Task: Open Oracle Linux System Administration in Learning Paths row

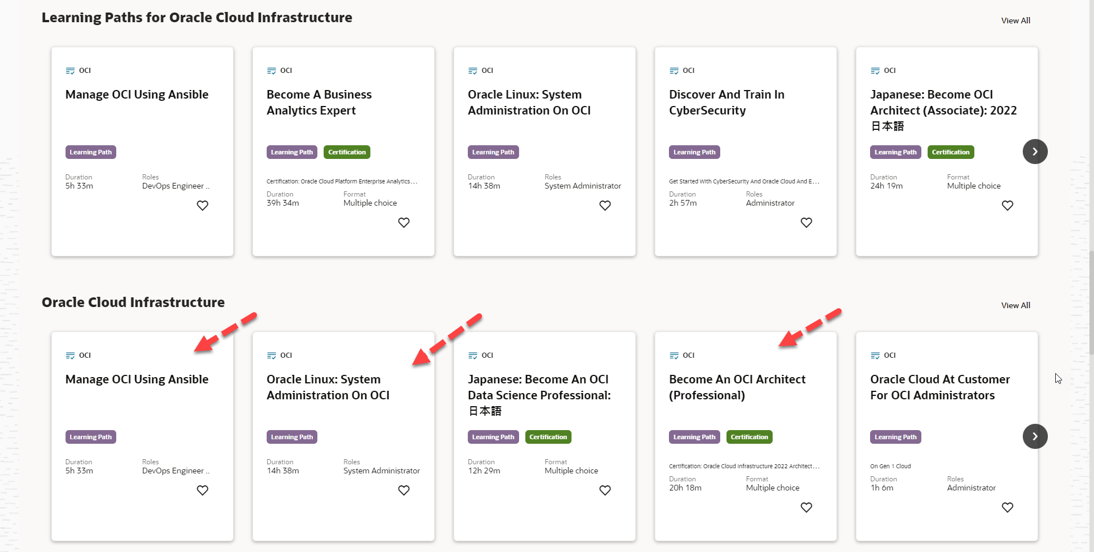Action: point(529,103)
